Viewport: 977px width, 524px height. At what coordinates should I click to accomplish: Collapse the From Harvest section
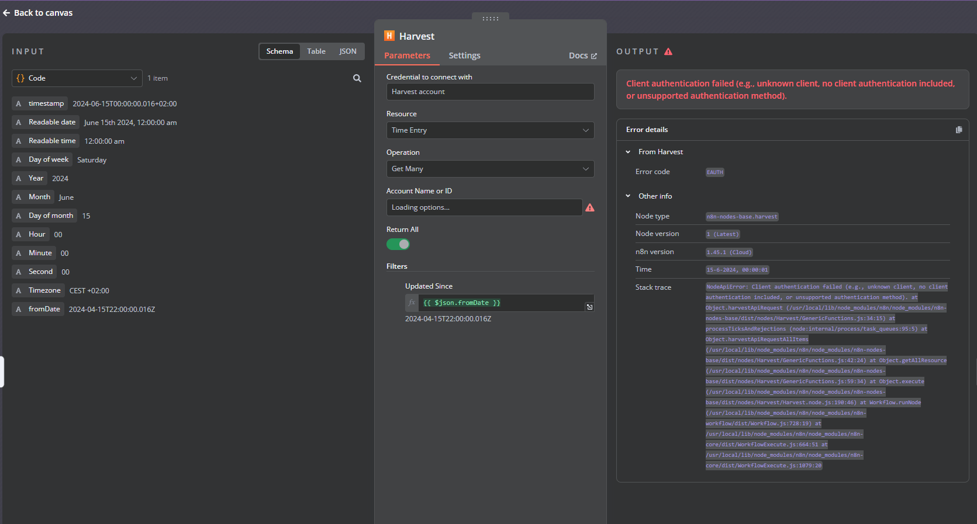tap(628, 152)
